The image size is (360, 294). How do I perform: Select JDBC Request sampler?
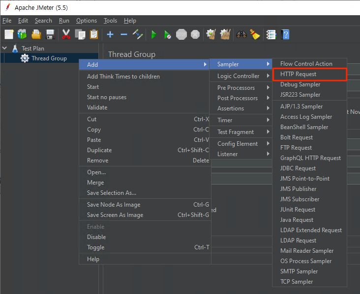(309, 168)
